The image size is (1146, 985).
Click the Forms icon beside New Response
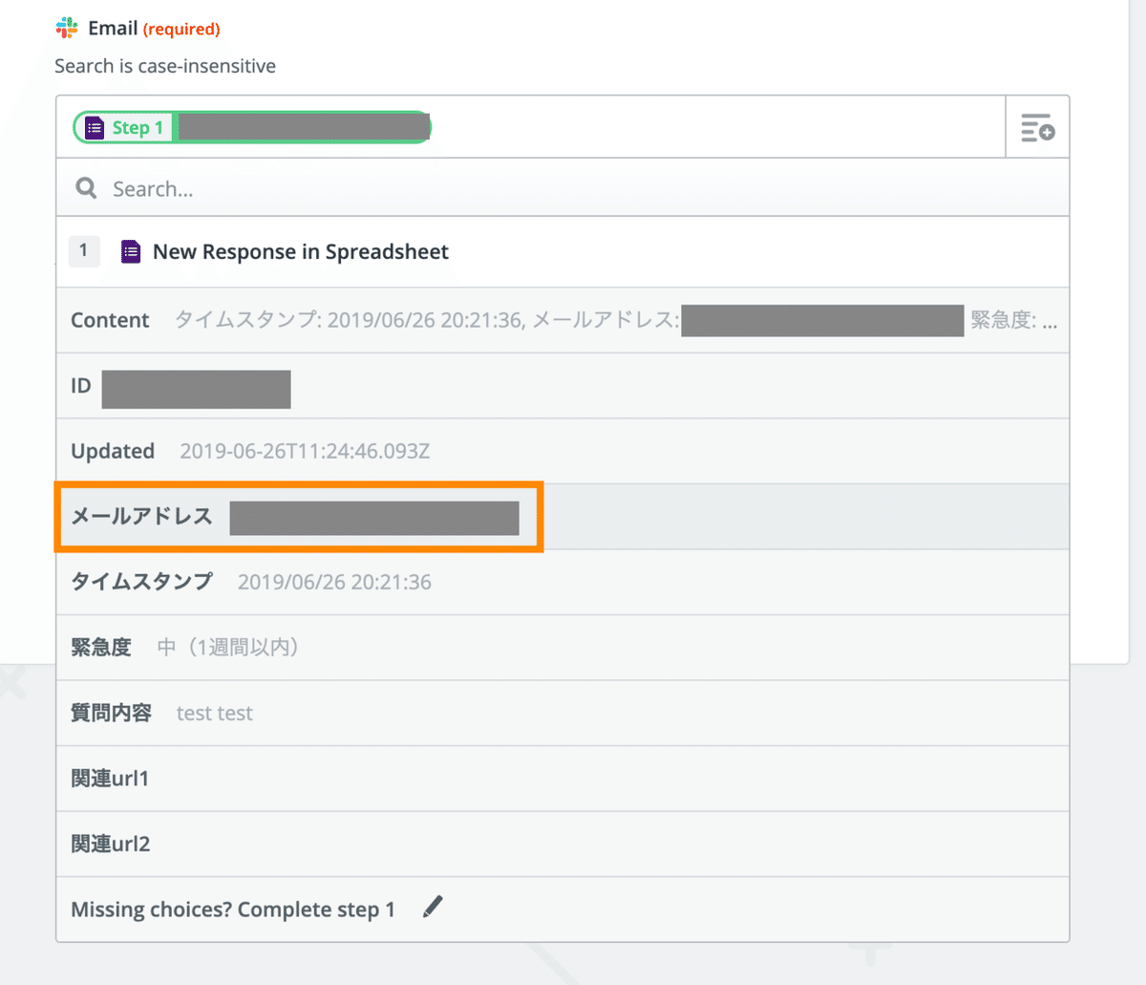131,251
